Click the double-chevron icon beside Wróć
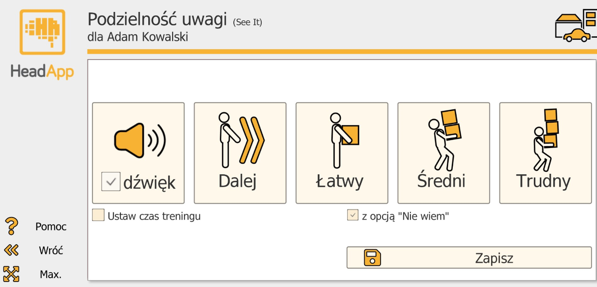597x287 pixels. (11, 250)
